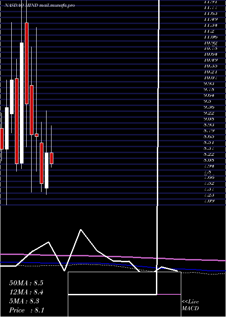Click the tiny red candle body near 8.65
Viewport: 226px width, 317px height.
37,135
